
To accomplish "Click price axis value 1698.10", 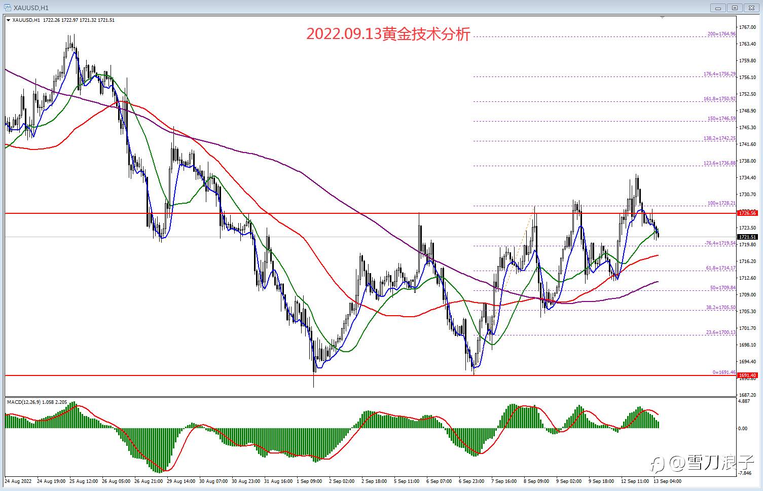I will [748, 345].
